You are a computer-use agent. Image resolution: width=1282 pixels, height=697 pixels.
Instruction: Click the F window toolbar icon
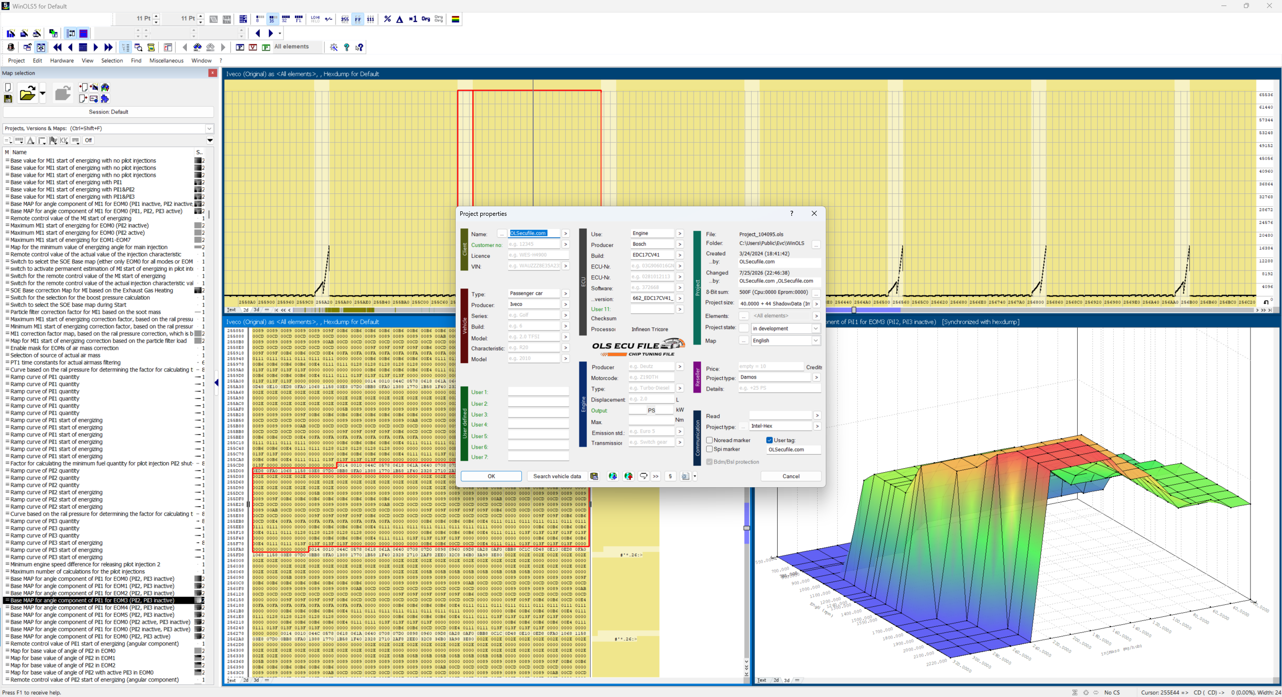(240, 47)
